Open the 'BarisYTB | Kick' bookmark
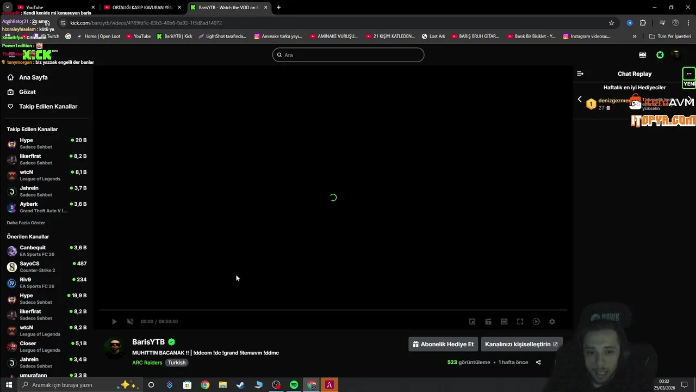The height and width of the screenshot is (392, 696). [175, 36]
